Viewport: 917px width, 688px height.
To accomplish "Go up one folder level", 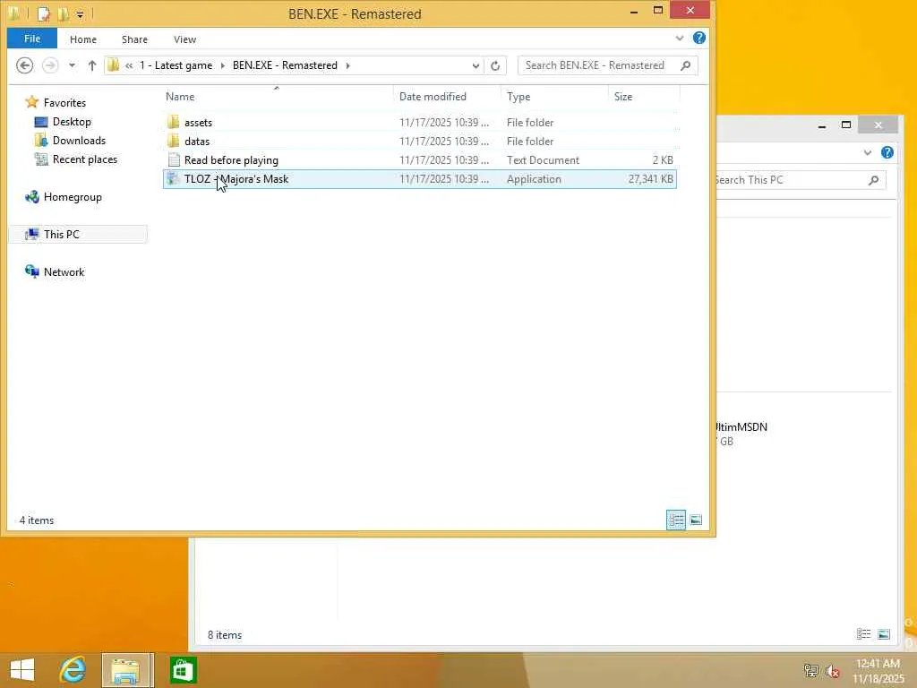I will pos(92,65).
